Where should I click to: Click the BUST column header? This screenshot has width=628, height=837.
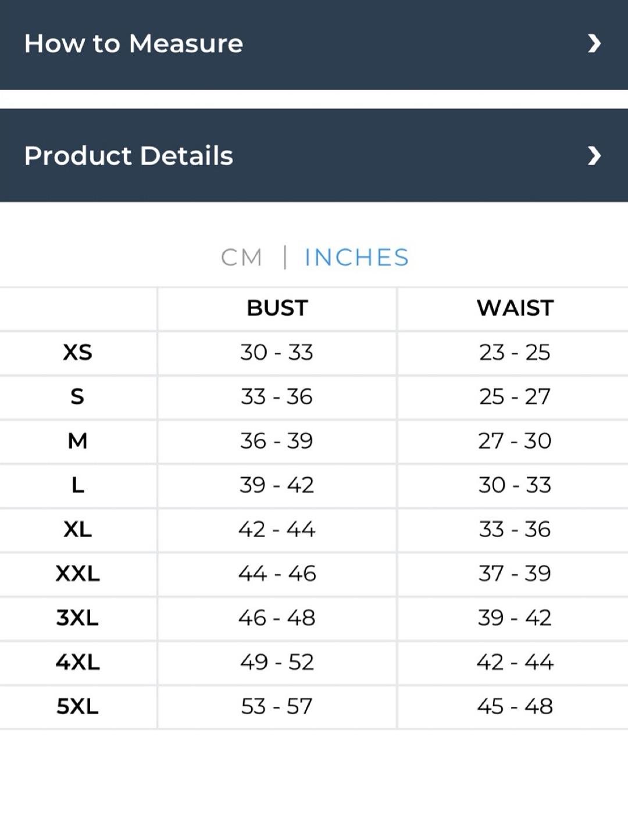click(x=277, y=308)
